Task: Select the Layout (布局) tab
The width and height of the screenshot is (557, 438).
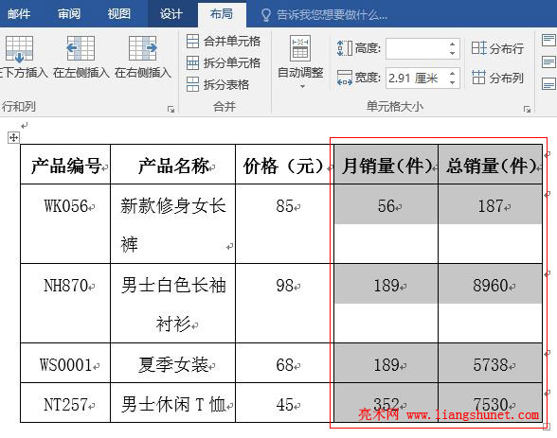Action: pyautogui.click(x=221, y=14)
